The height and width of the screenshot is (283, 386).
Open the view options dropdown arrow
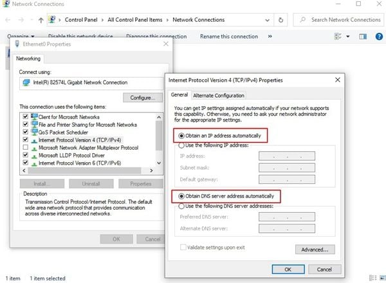pos(348,37)
